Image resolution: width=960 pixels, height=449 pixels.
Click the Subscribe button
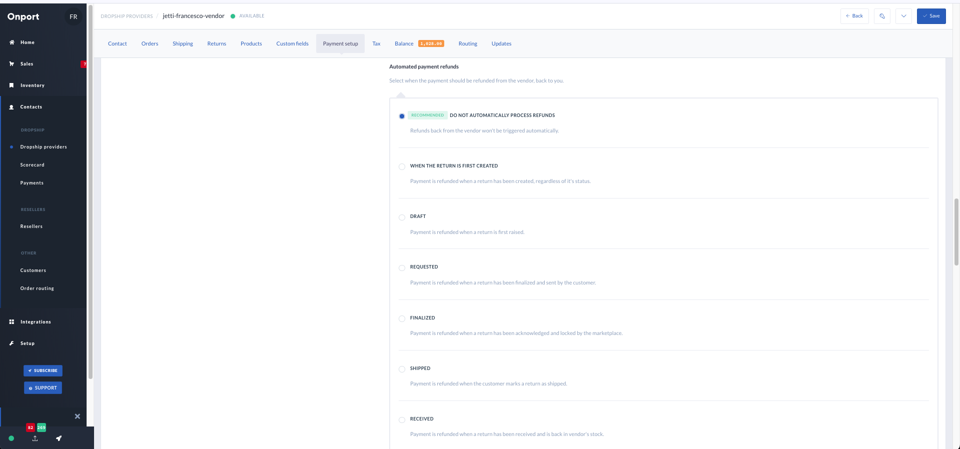43,370
